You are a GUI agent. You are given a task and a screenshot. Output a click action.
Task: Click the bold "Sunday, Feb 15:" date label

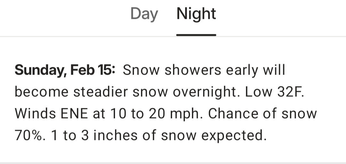tap(65, 70)
